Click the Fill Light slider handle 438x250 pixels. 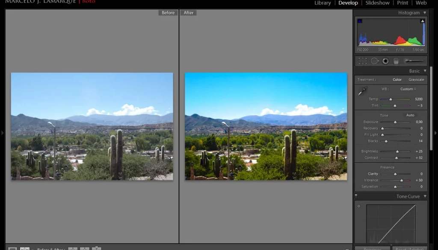point(382,135)
